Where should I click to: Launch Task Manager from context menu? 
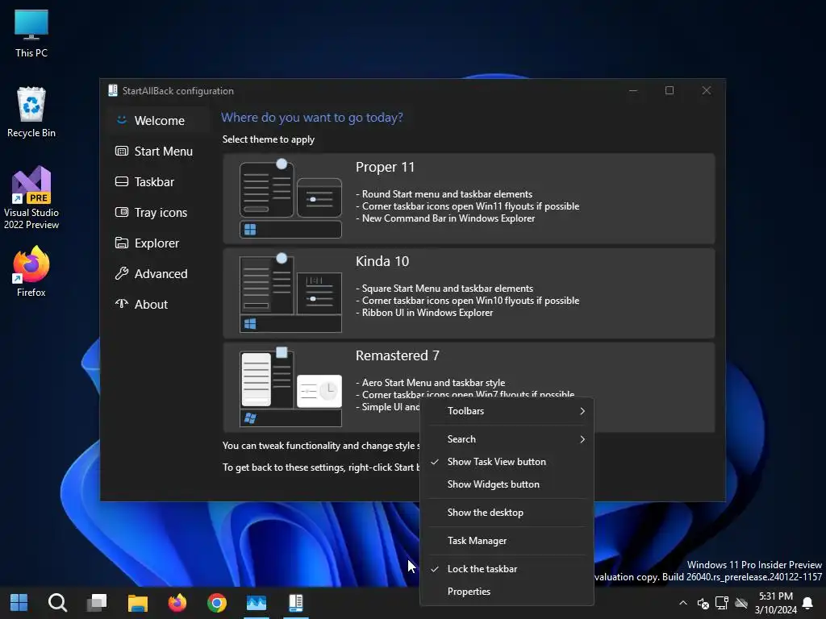pos(507,541)
